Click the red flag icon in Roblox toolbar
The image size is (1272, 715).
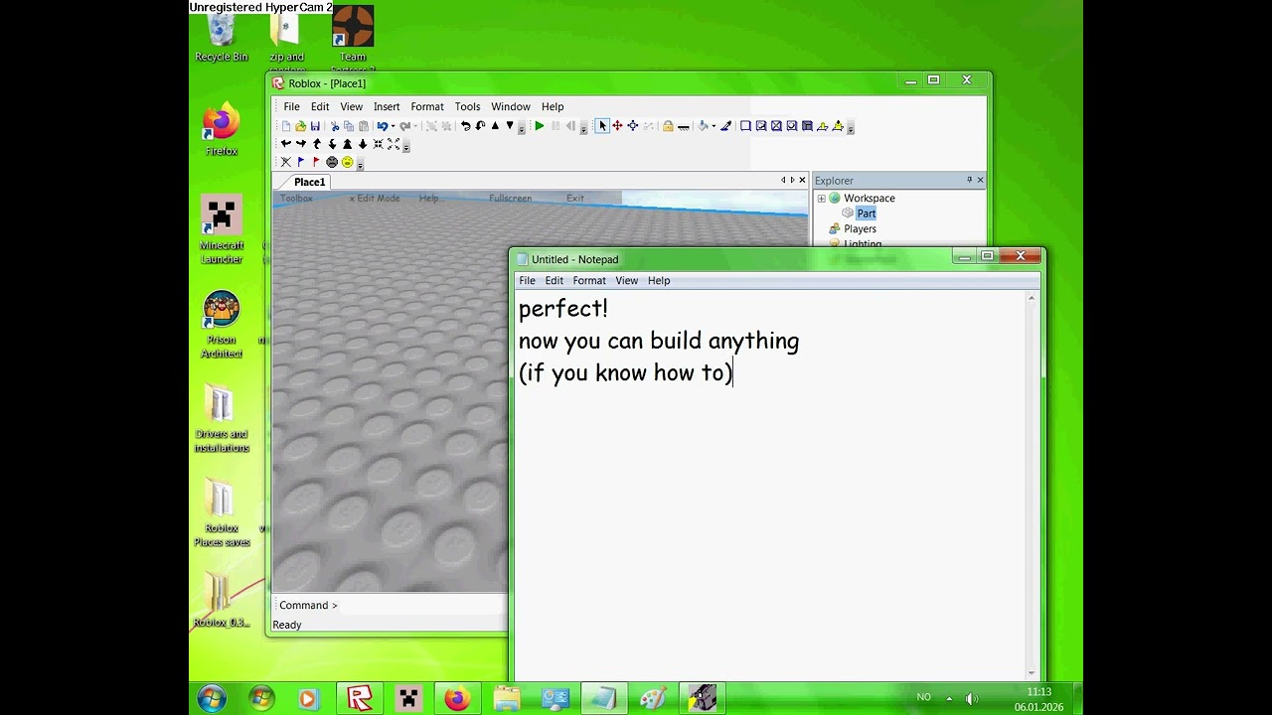click(316, 162)
